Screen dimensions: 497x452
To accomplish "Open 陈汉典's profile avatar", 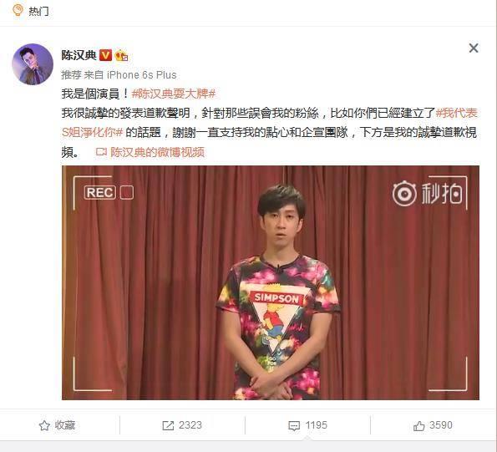I will (x=33, y=64).
